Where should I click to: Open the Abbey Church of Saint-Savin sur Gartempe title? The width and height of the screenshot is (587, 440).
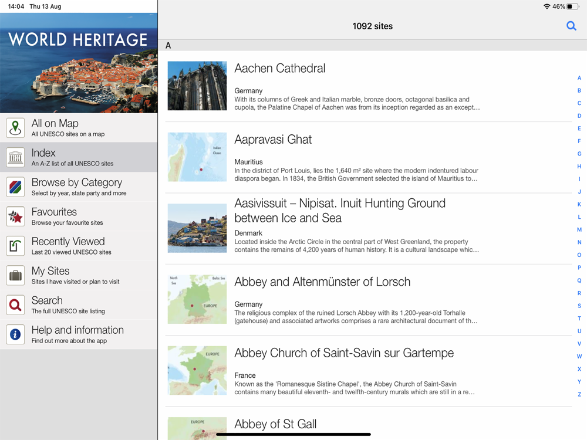pyautogui.click(x=344, y=353)
